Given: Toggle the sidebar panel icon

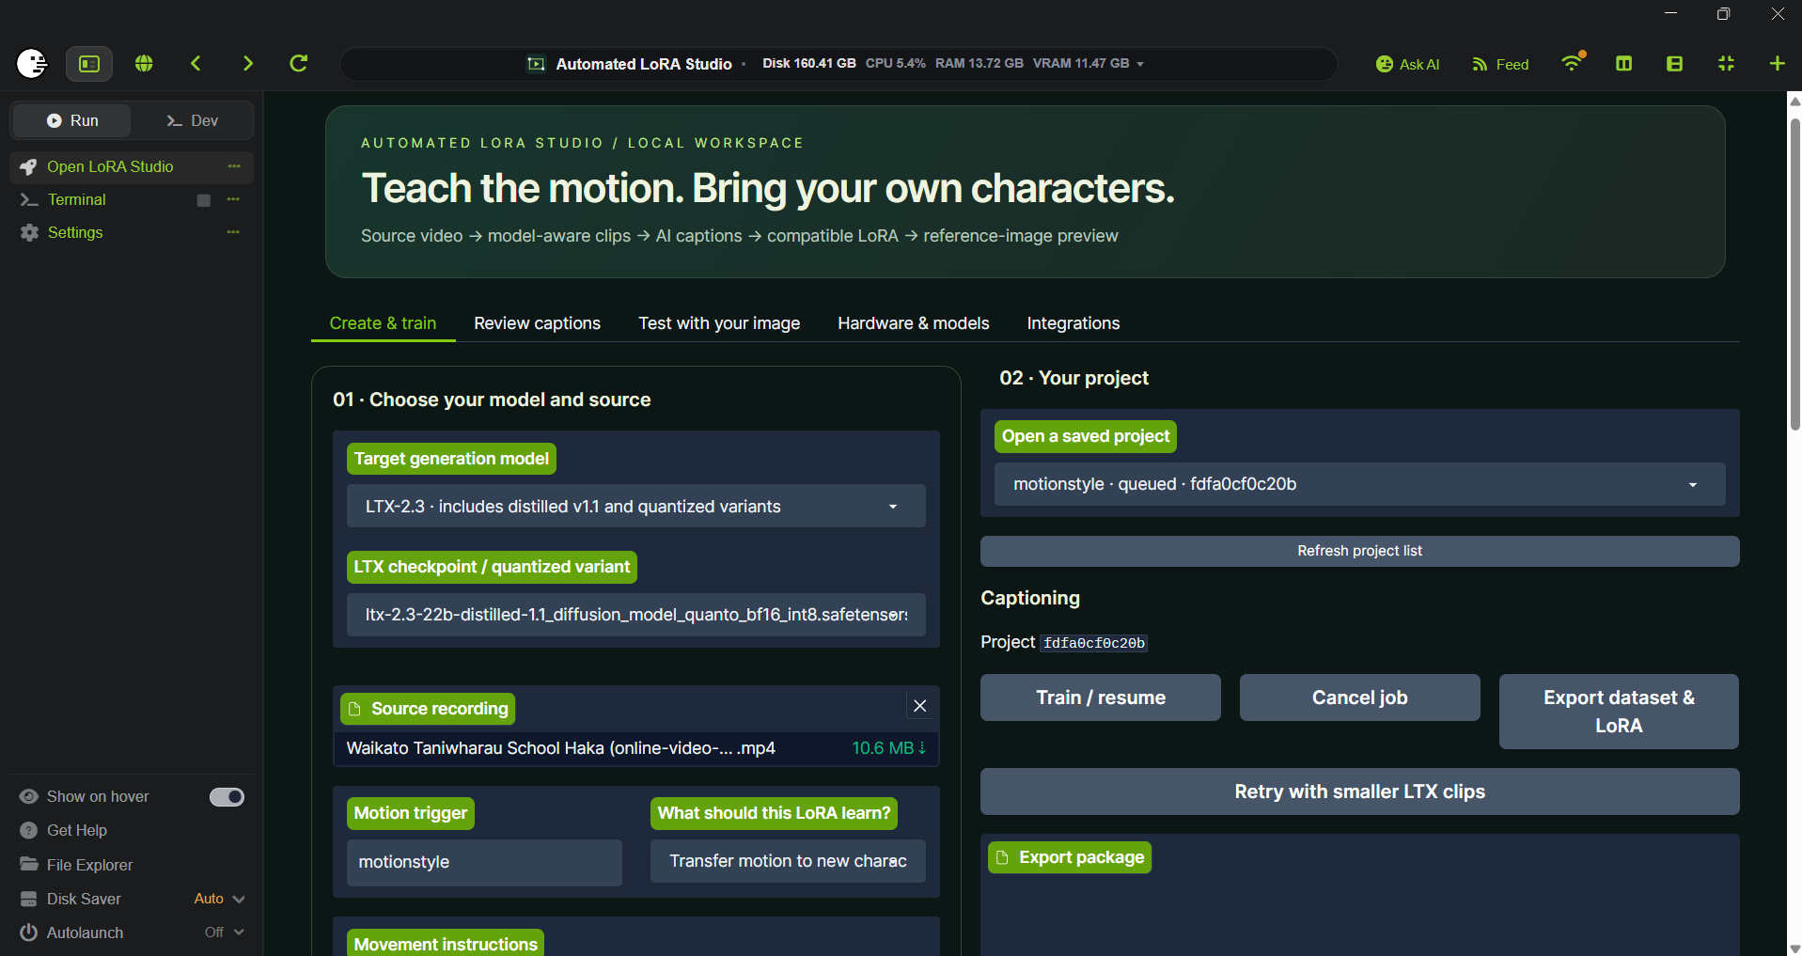Looking at the screenshot, I should point(89,64).
